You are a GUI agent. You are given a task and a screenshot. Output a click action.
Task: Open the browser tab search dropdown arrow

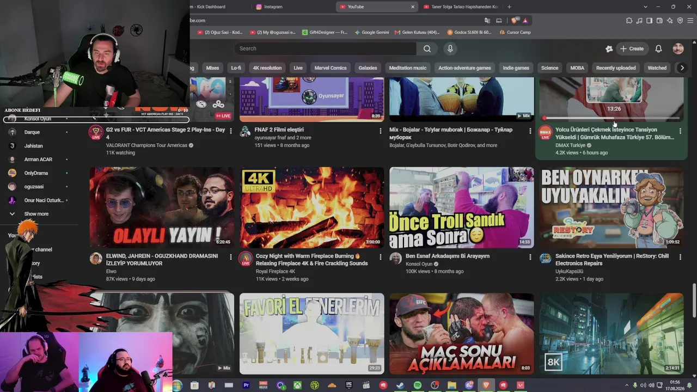[645, 7]
